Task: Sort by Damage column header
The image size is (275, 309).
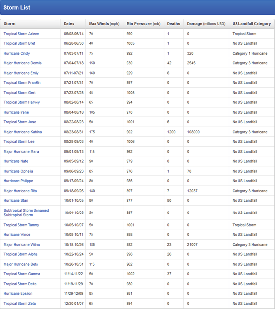Action: [x=206, y=24]
